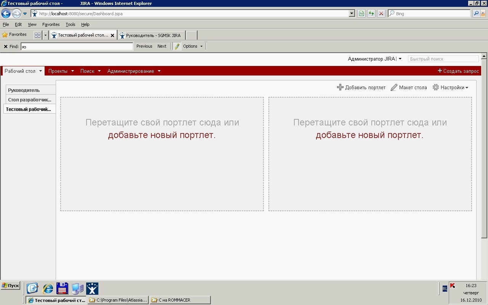Viewport: 488px width, 305px height.
Task: Click the address bar URL field
Action: point(190,14)
